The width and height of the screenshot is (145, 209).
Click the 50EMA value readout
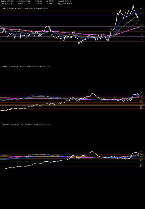6,3
